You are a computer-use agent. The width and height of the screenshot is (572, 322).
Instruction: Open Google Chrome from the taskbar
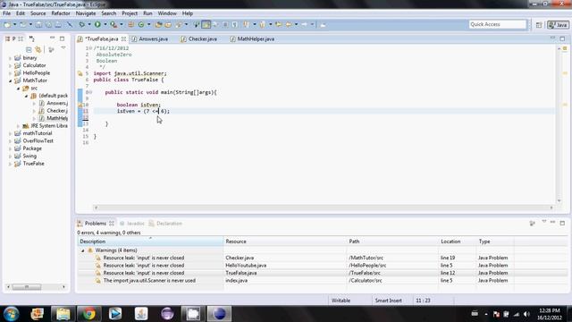click(88, 314)
